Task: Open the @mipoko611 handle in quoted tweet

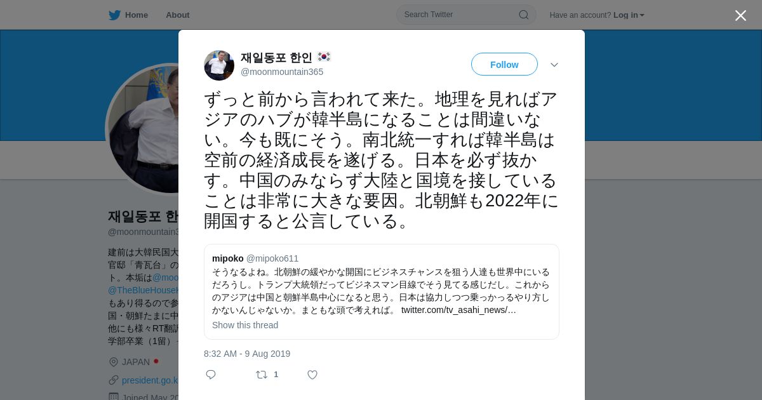Action: pos(272,258)
